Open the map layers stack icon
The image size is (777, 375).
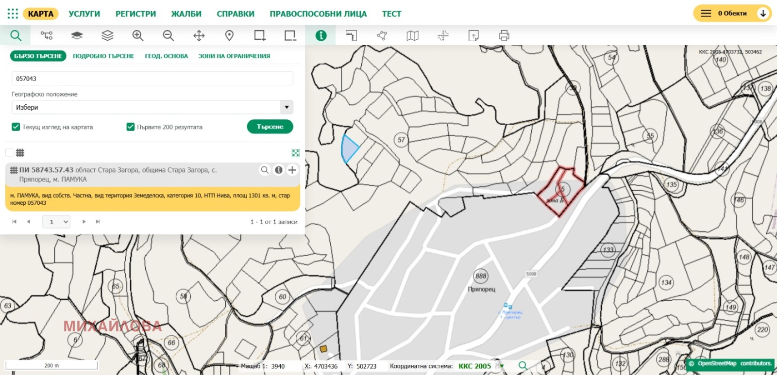(x=107, y=35)
